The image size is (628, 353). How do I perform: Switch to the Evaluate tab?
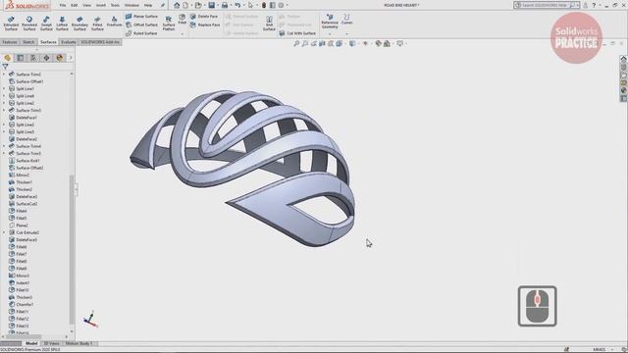point(69,42)
